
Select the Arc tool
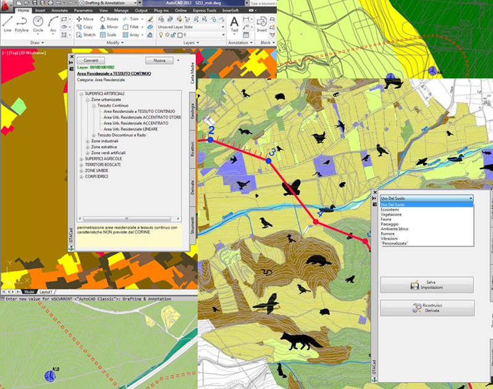[x=53, y=24]
